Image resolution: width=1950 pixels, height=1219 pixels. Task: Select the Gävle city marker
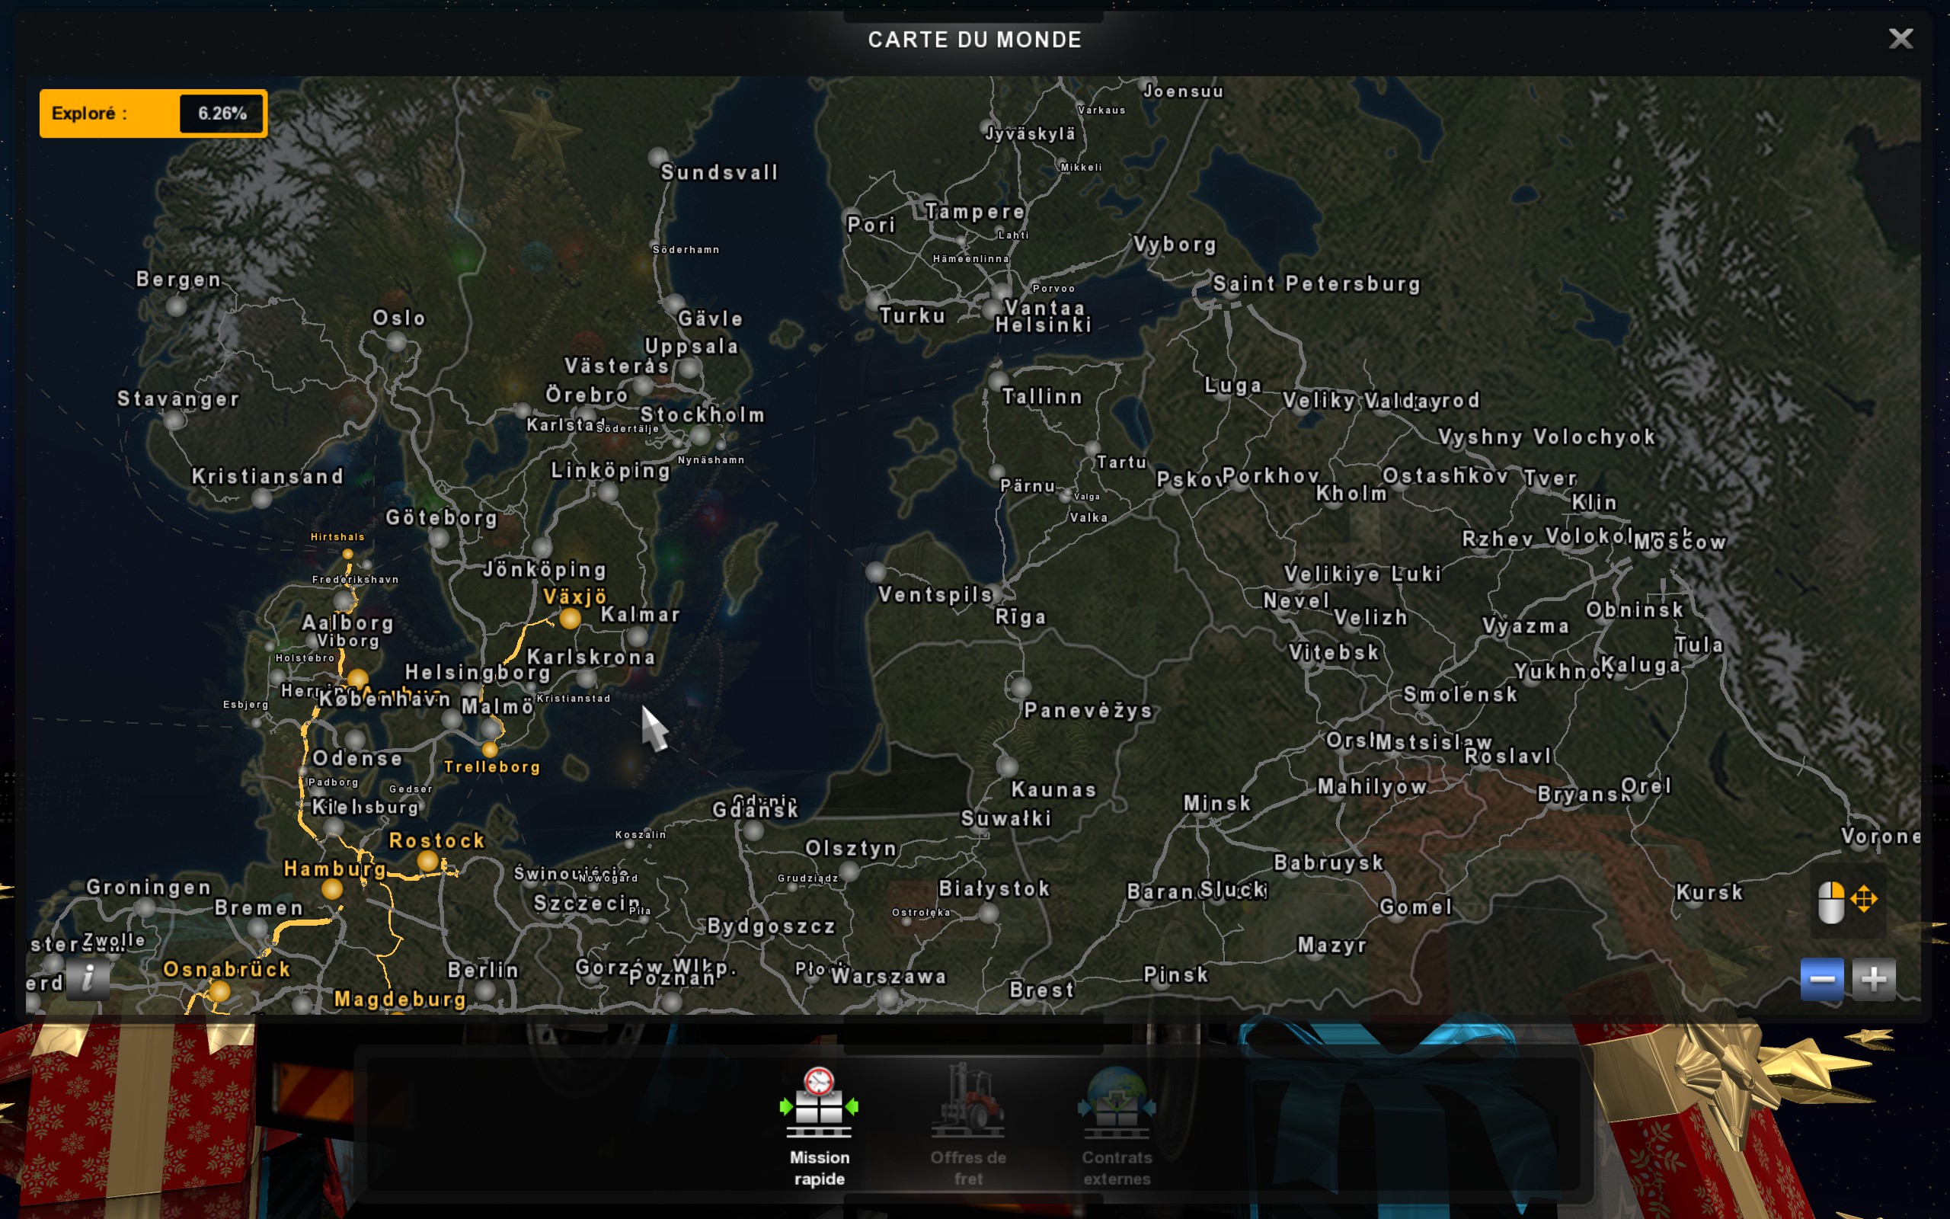pos(674,304)
